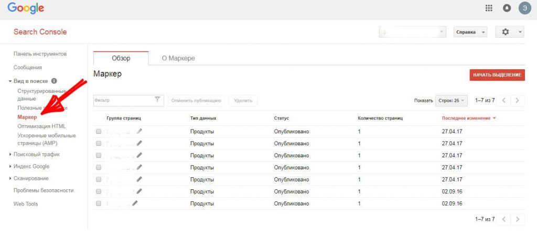Open Web Tools in the sidebar
The height and width of the screenshot is (247, 537).
click(26, 204)
